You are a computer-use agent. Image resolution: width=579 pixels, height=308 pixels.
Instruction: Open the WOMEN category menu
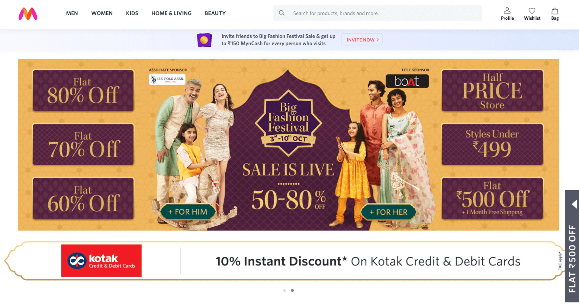102,13
